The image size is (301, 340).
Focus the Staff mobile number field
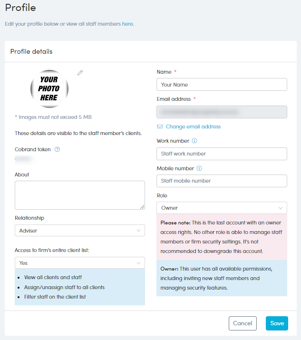pyautogui.click(x=222, y=181)
